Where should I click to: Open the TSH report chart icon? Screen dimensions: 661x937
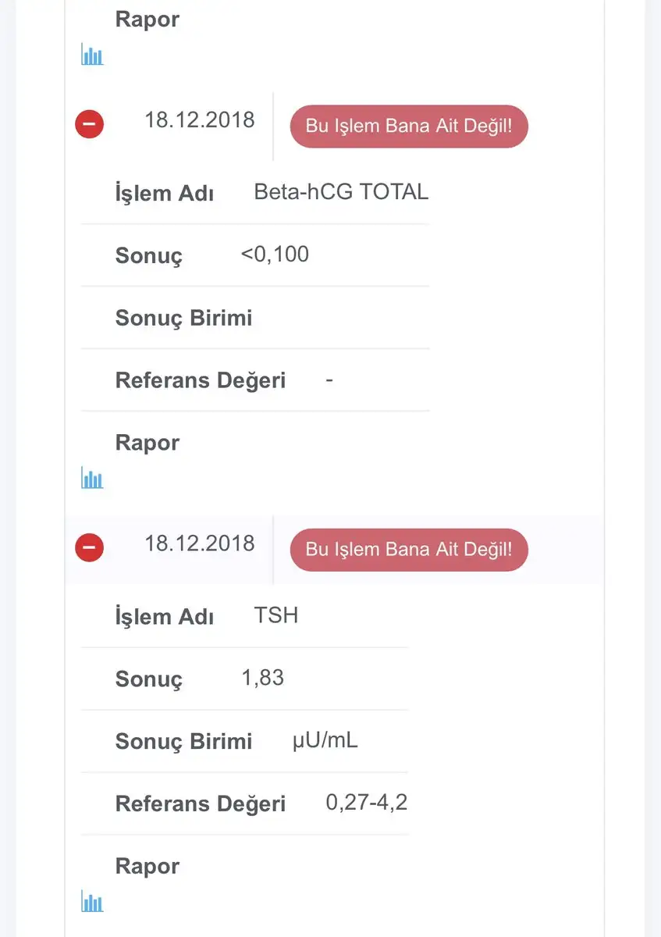[x=92, y=902]
